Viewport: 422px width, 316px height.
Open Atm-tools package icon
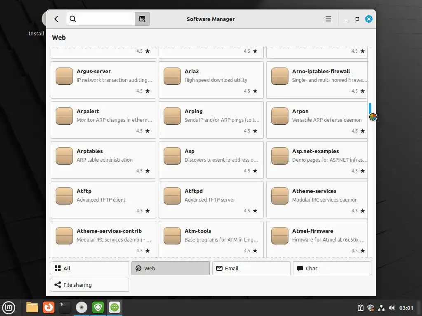(172, 236)
